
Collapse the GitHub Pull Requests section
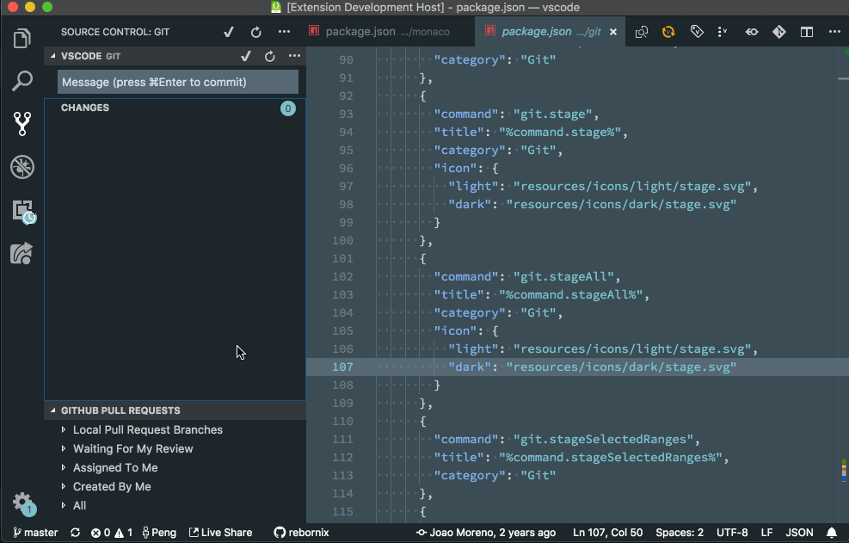click(x=53, y=410)
